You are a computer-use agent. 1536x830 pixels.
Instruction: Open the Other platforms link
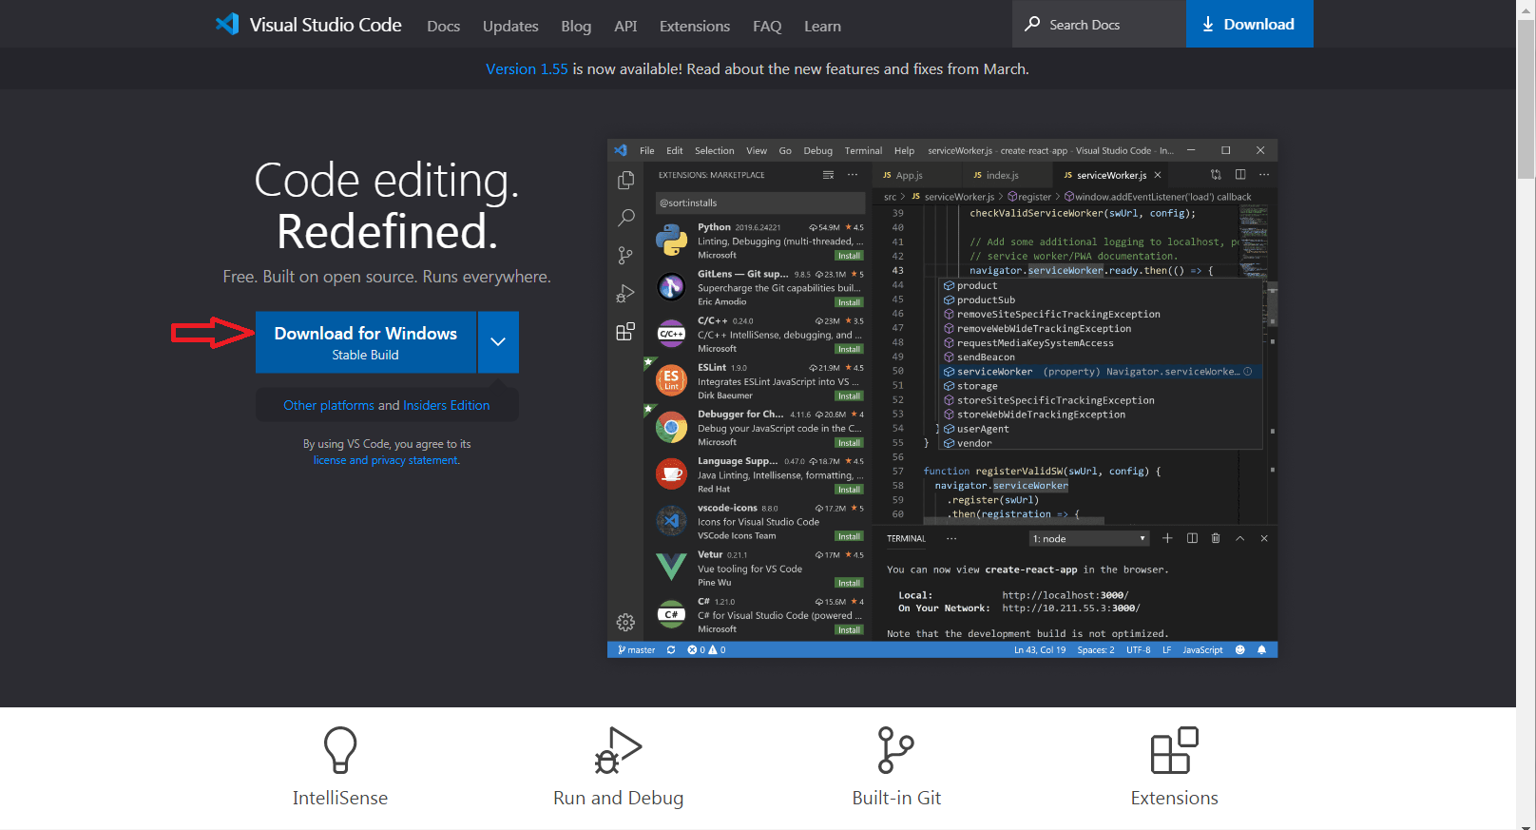pos(329,405)
